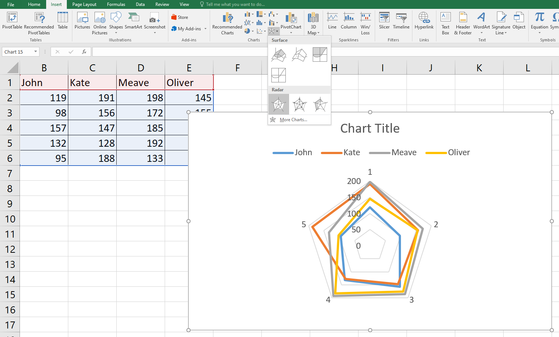The width and height of the screenshot is (559, 337).
Task: Open the Formulas ribbon tab
Action: tap(116, 4)
